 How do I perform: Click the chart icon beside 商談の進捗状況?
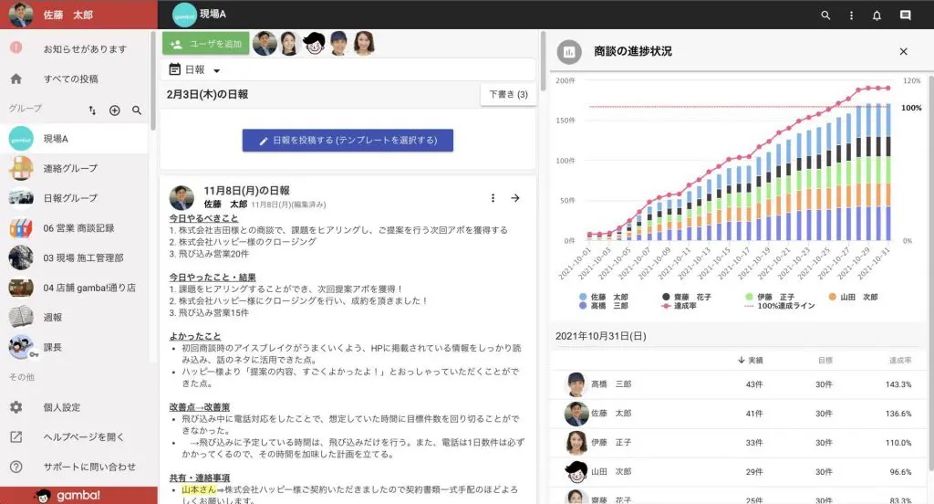tap(569, 52)
